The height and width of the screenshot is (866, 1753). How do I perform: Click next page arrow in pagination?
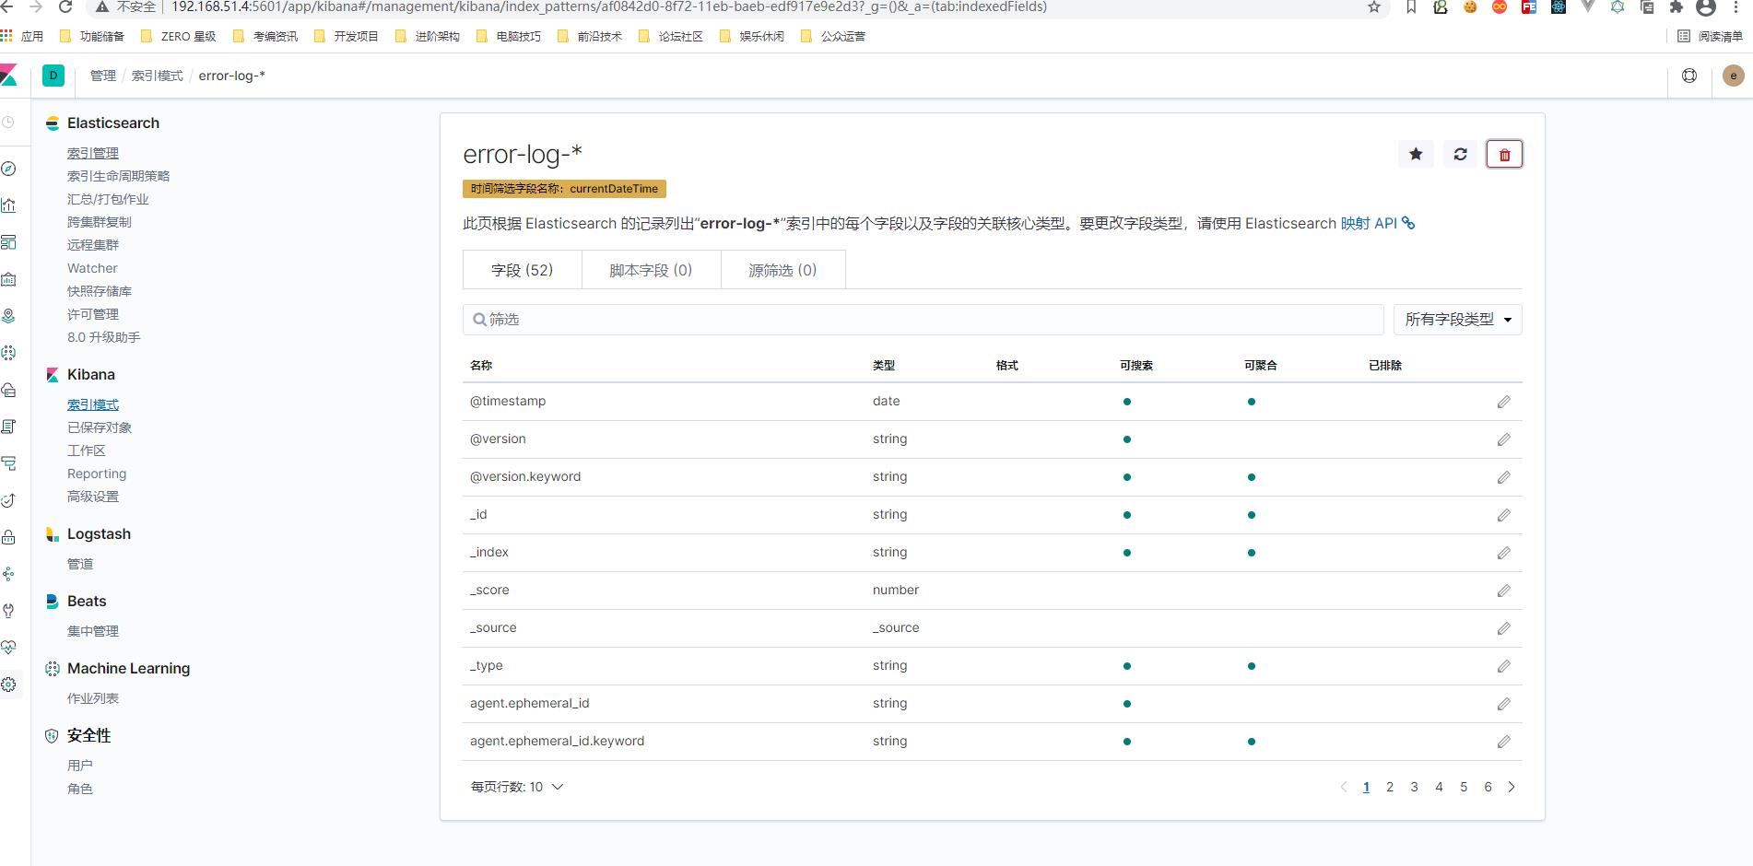(1512, 787)
